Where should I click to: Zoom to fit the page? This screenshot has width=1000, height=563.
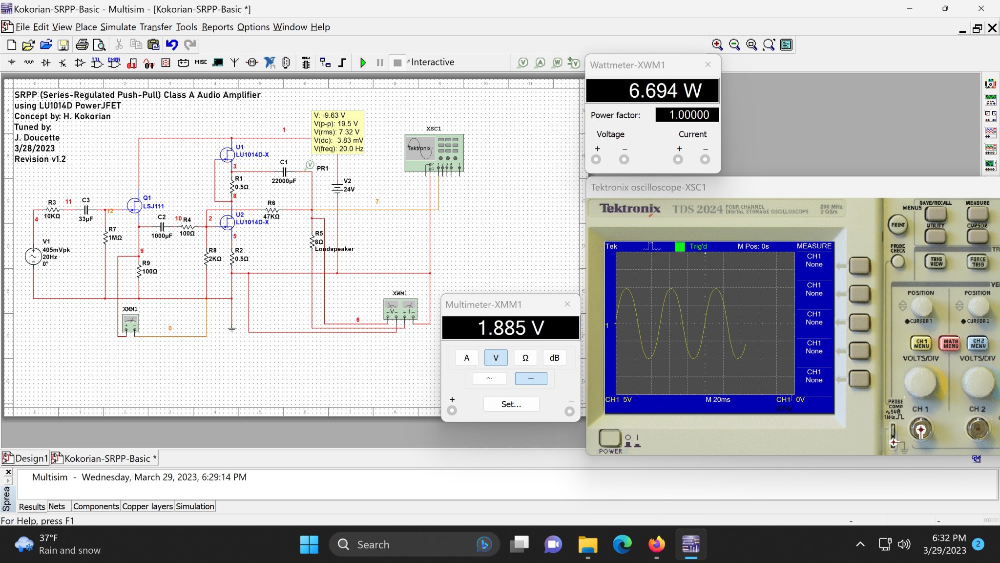pyautogui.click(x=769, y=45)
